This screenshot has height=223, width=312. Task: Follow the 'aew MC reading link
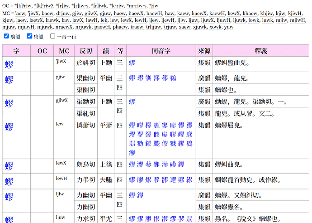click(20, 14)
